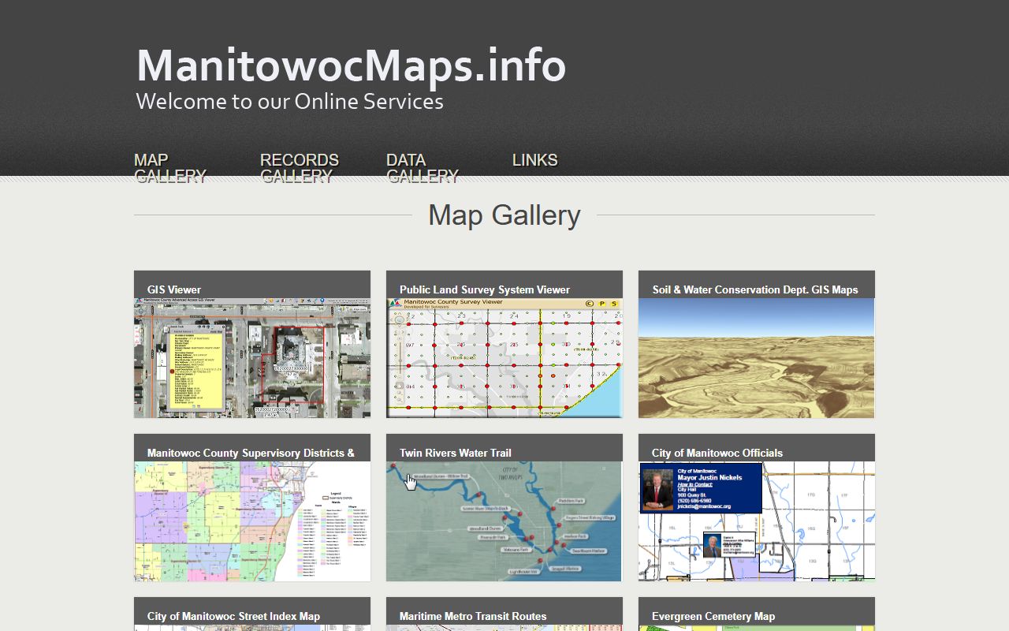Open Public Land Survey System Viewer title
Viewport: 1009px width, 631px height.
(485, 289)
